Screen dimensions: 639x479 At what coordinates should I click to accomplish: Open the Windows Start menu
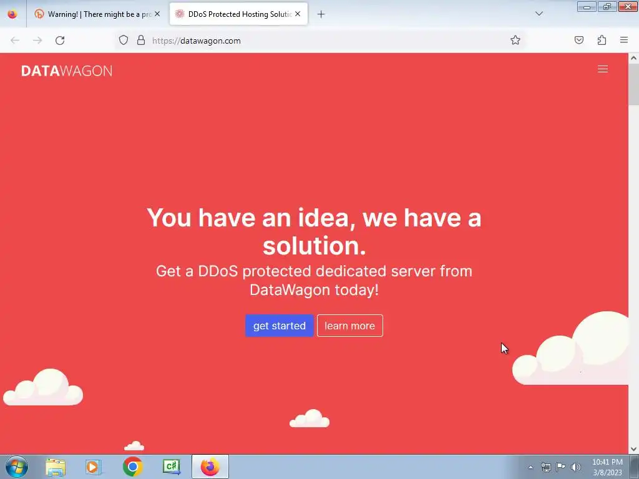[17, 467]
